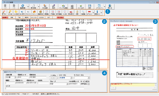Image resolution: width=159 pixels, height=96 pixels.
Task: Click the マスタ照会 button
Action: (53, 75)
